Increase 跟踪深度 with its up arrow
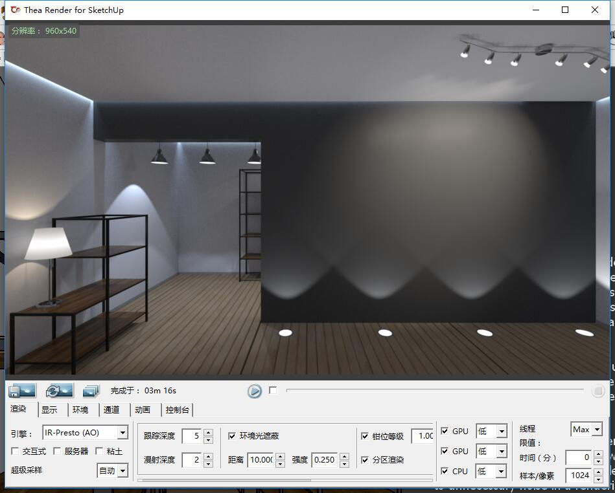 (209, 432)
